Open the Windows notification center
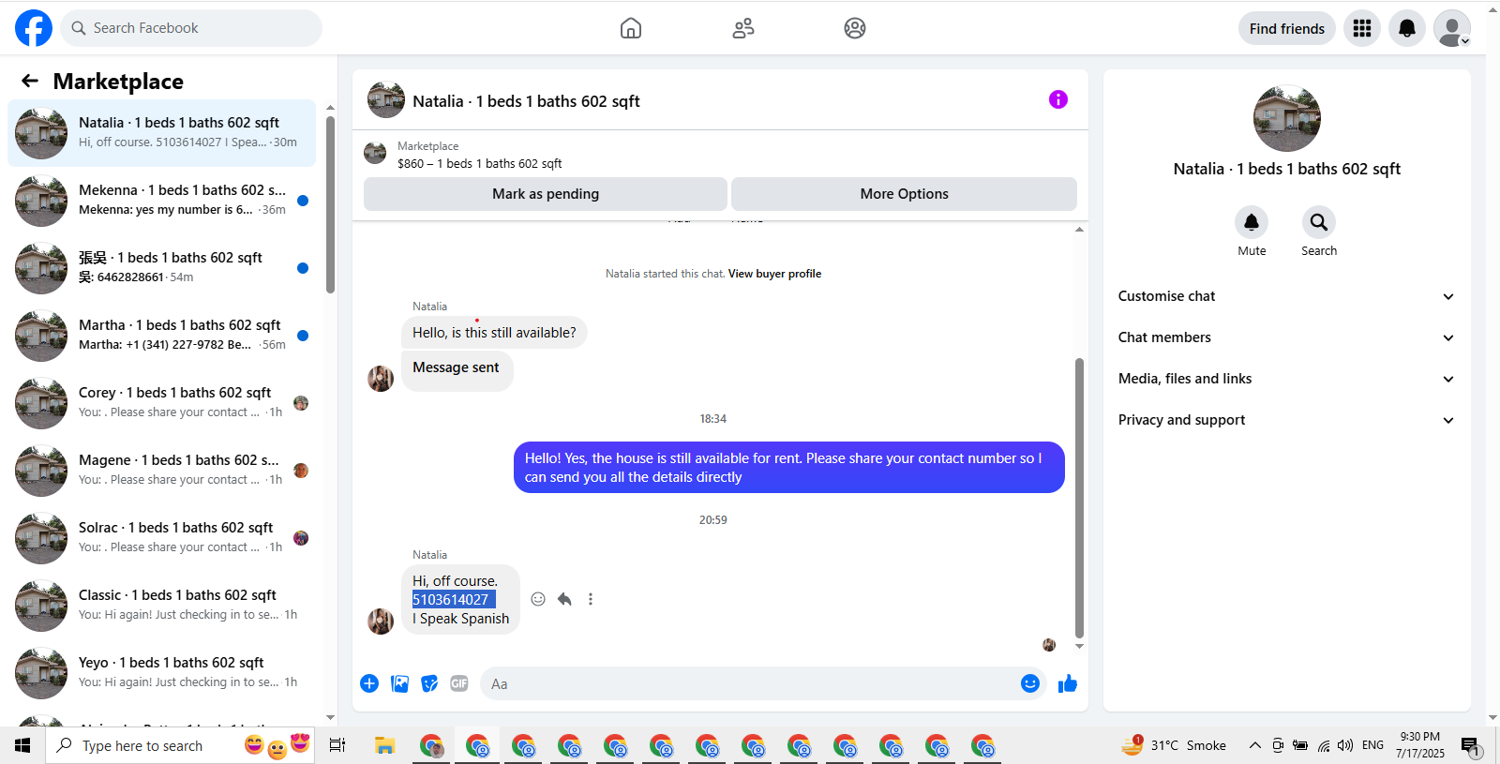Viewport: 1500px width, 764px height. 1470,746
